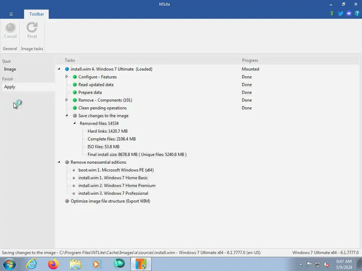The height and width of the screenshot is (271, 362).
Task: Open the Discord icon in title bar
Action: click(349, 14)
